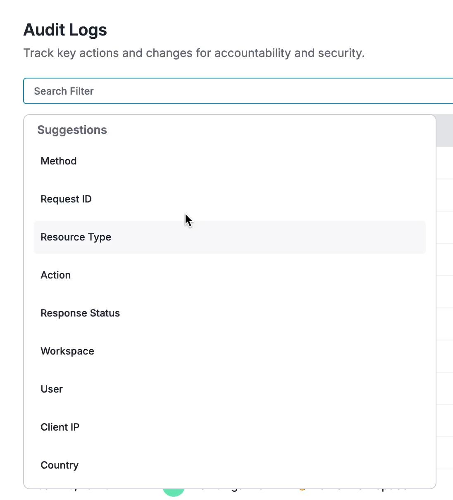
Task: Click the green avatar circle below dropdown
Action: [x=174, y=493]
